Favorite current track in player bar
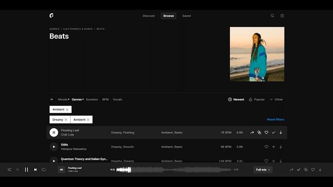 (x=313, y=170)
